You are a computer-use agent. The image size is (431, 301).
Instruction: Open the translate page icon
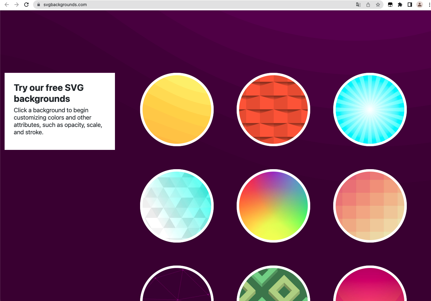tap(358, 5)
